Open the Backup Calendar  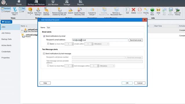point(46,12)
